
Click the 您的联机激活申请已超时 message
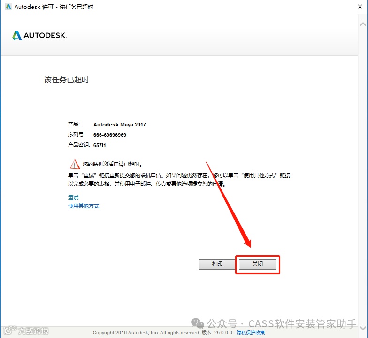tap(112, 164)
